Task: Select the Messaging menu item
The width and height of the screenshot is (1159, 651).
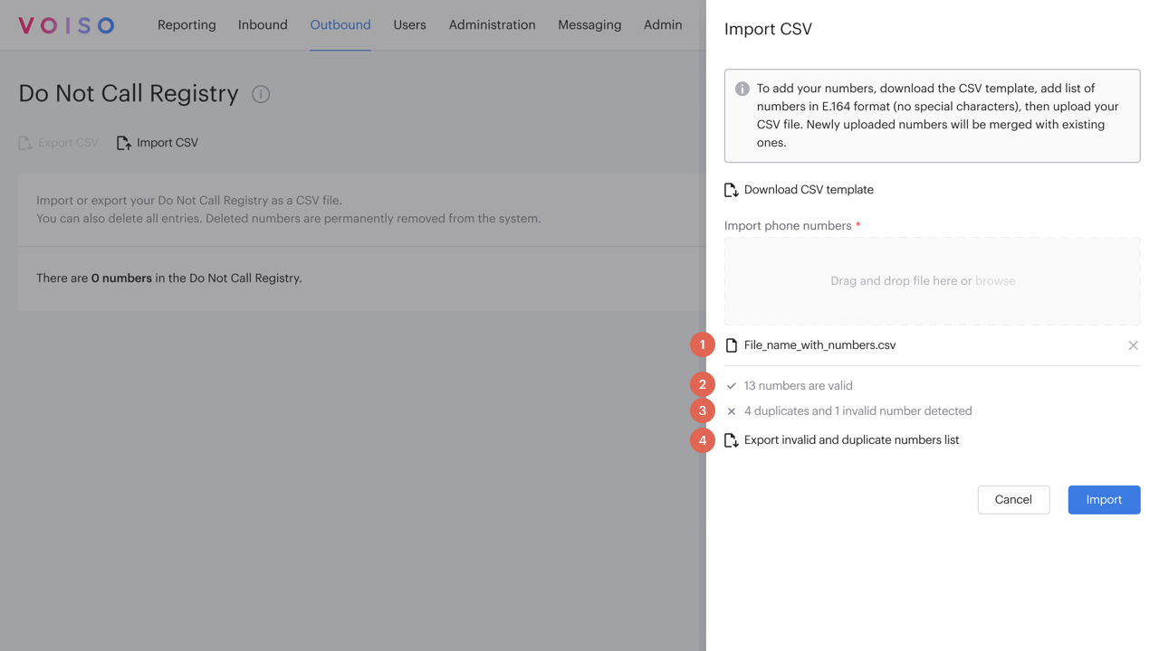Action: click(589, 24)
